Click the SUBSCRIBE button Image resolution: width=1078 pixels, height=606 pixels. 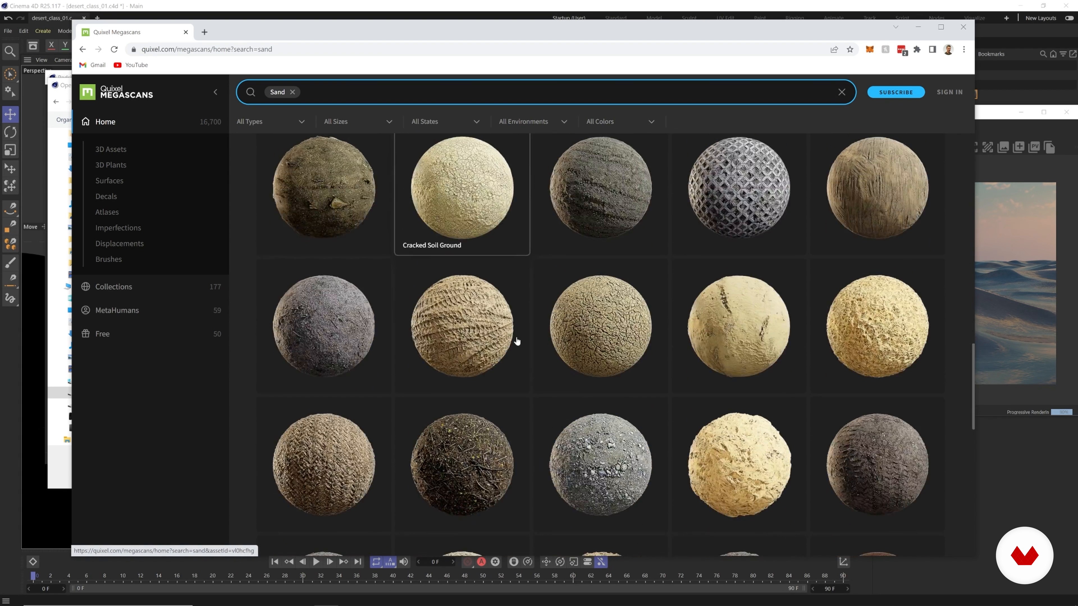pyautogui.click(x=896, y=92)
